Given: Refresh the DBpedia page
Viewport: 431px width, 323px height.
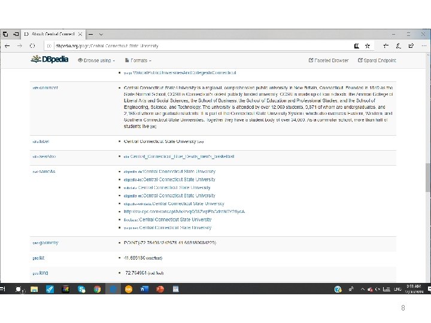Looking at the screenshot, I should coord(32,46).
